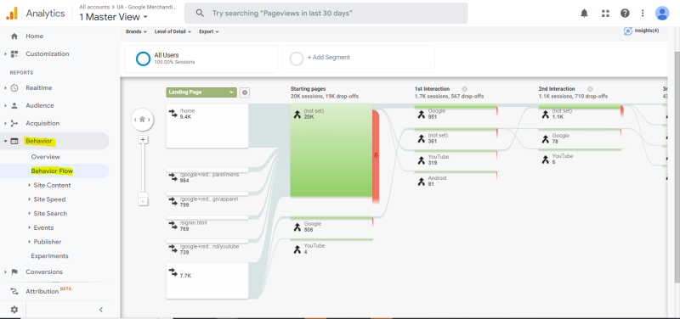This screenshot has height=319, width=680.
Task: Open the Export dropdown
Action: (208, 31)
